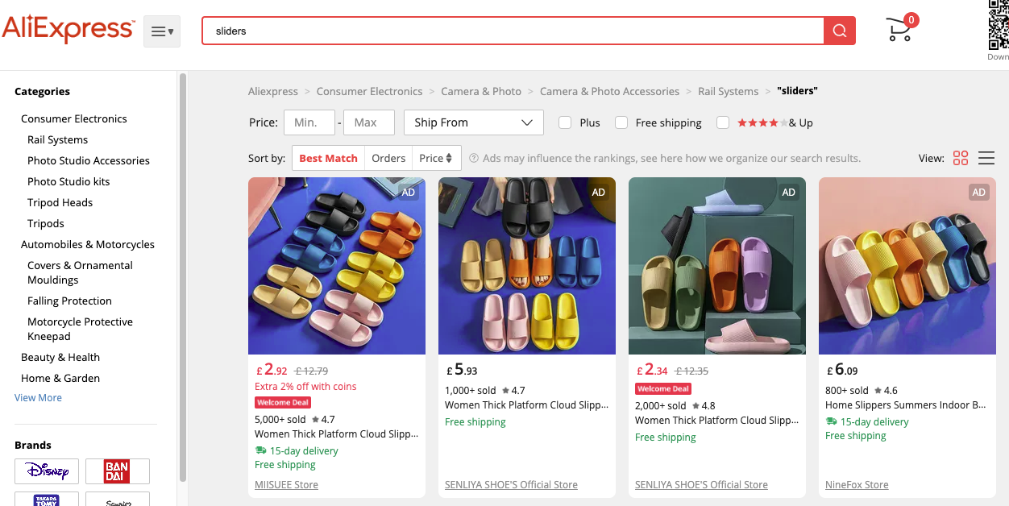Open the Ship From dropdown
The width and height of the screenshot is (1009, 506).
click(x=473, y=122)
